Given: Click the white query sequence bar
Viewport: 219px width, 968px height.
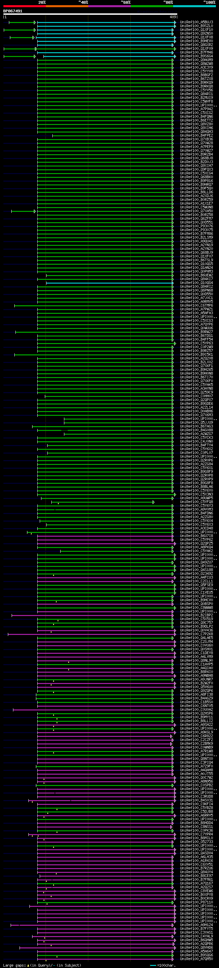Looking at the screenshot, I should [x=90, y=14].
